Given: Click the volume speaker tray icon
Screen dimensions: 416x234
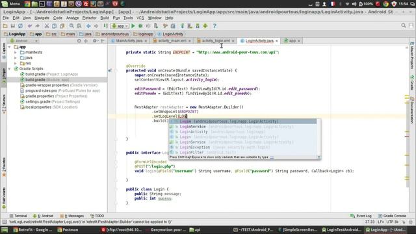Looking at the screenshot, I should (x=354, y=4).
